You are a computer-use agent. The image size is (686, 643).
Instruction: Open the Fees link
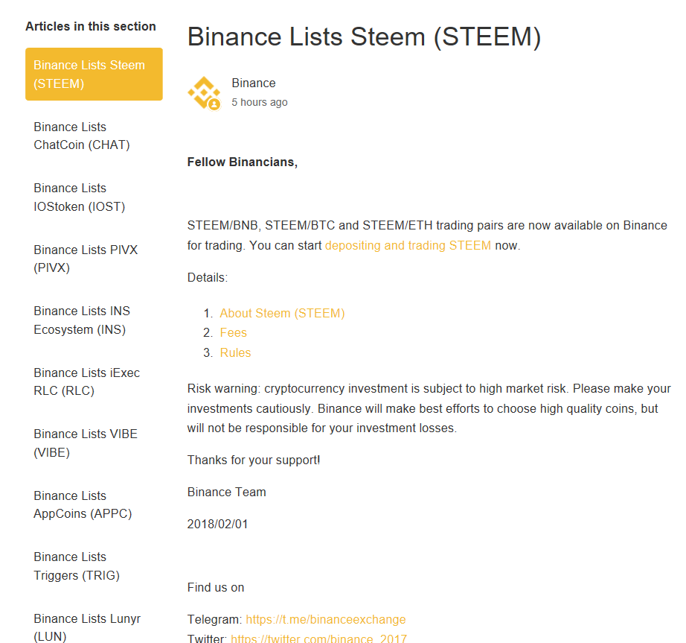click(x=233, y=332)
